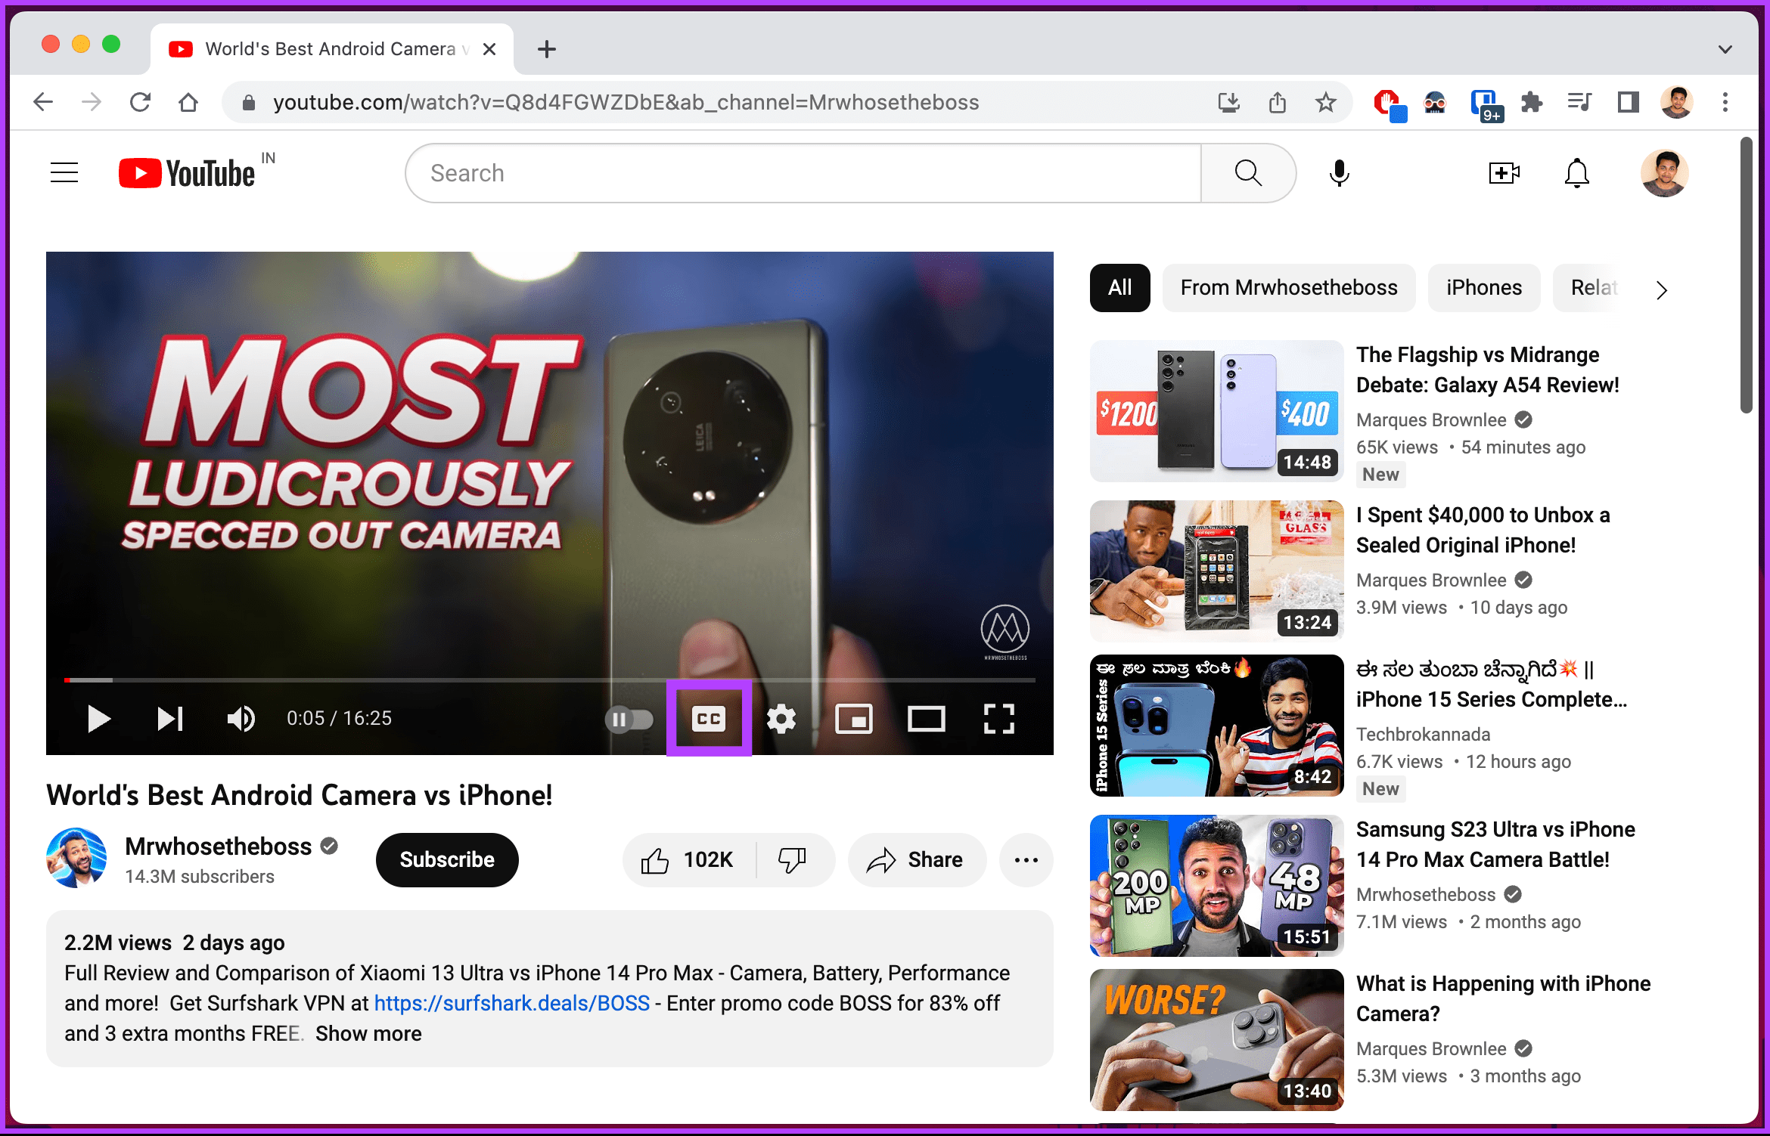Bookmark this page with the star
Screen dimensions: 1770x1136
click(x=1326, y=102)
